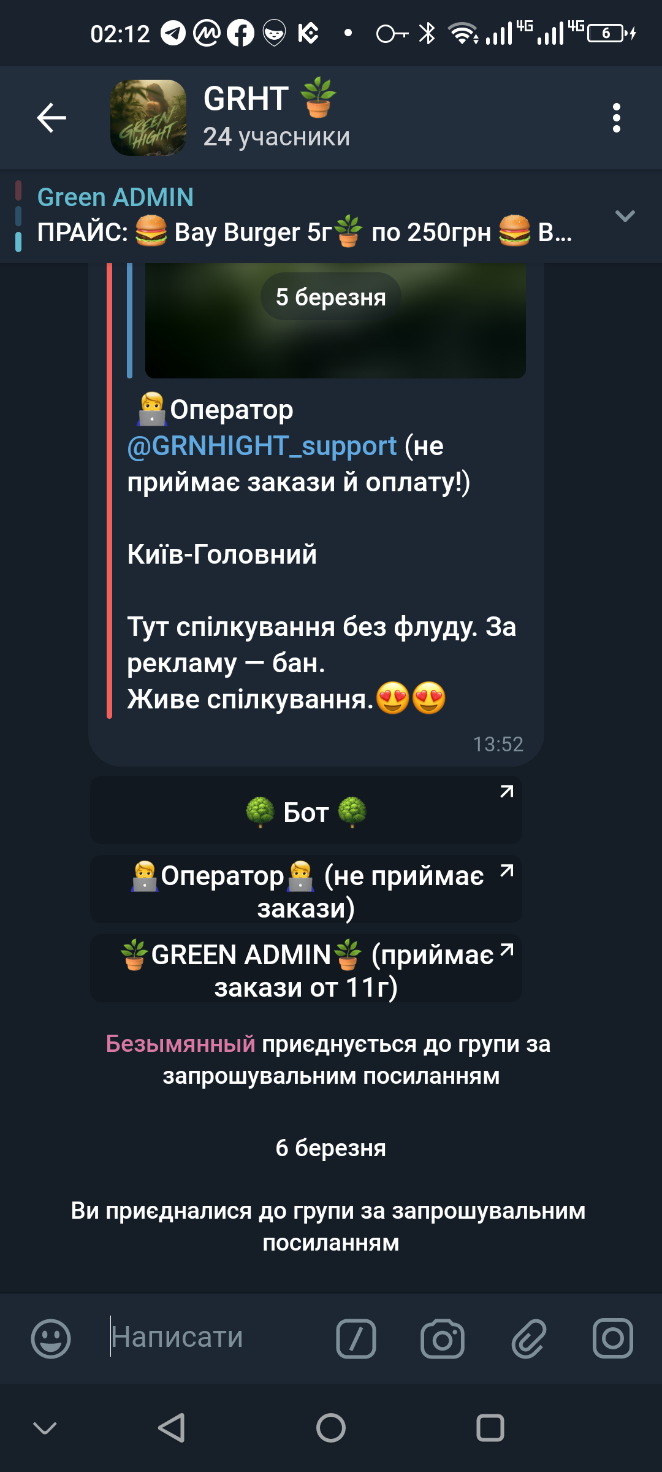The width and height of the screenshot is (662, 1472).
Task: Tap the @GRNHIGHT_support mention link
Action: click(x=262, y=446)
